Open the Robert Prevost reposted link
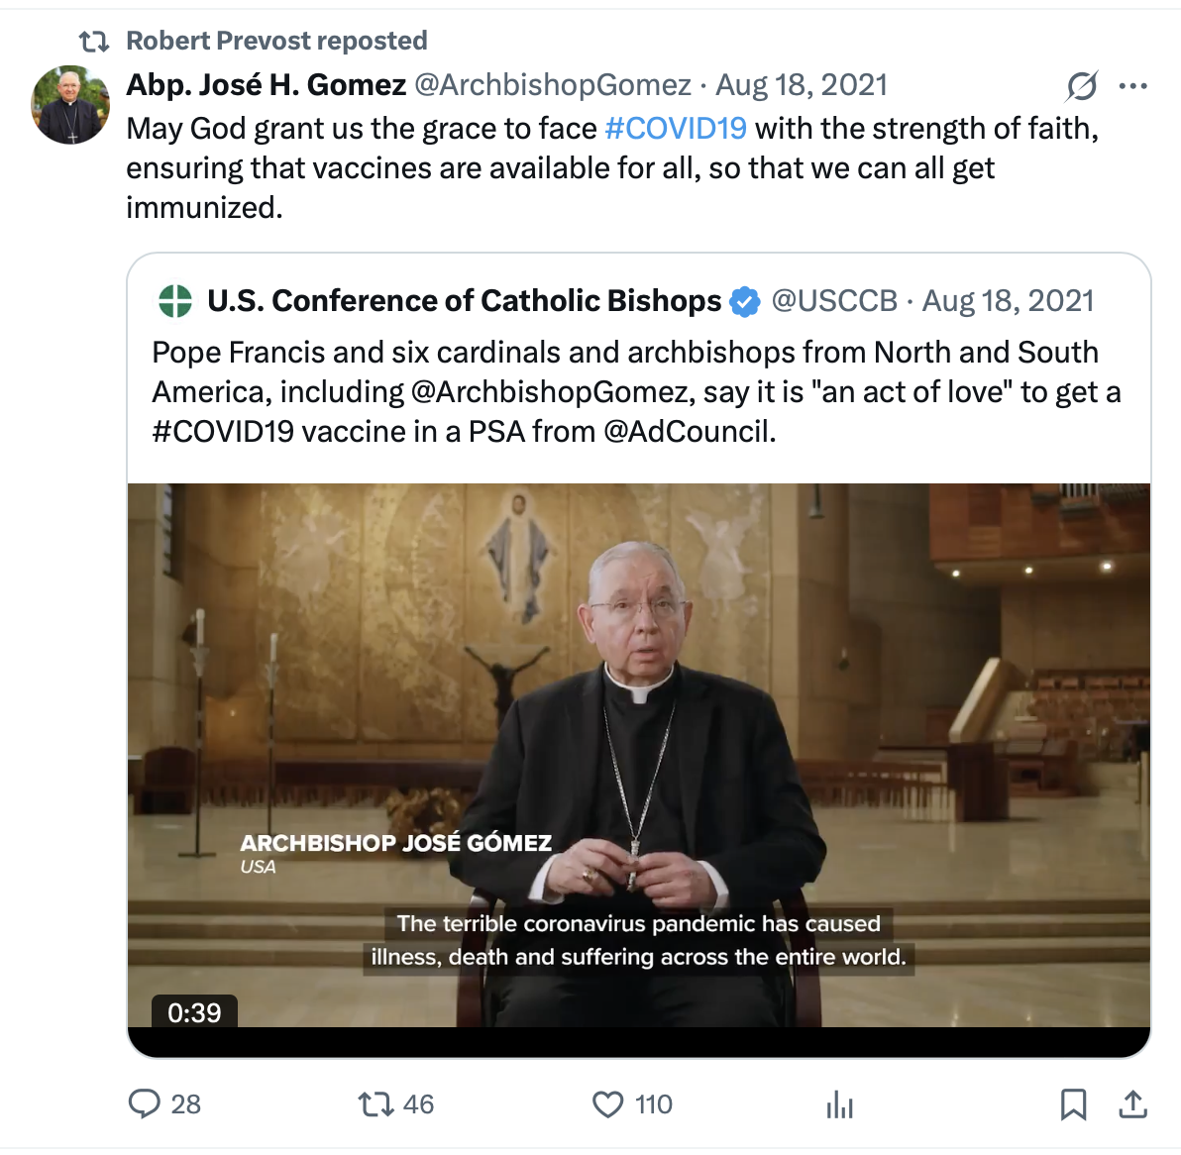1181x1155 pixels. (x=276, y=41)
